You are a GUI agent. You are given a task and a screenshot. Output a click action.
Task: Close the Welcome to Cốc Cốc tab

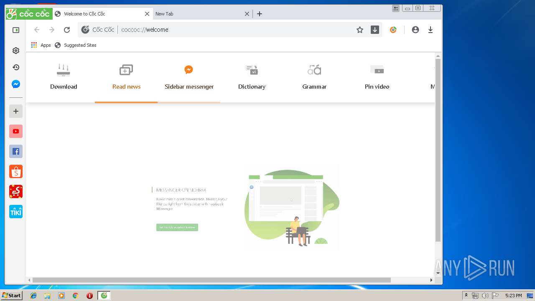(x=147, y=14)
